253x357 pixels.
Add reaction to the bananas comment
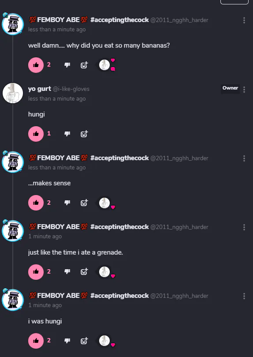click(84, 65)
